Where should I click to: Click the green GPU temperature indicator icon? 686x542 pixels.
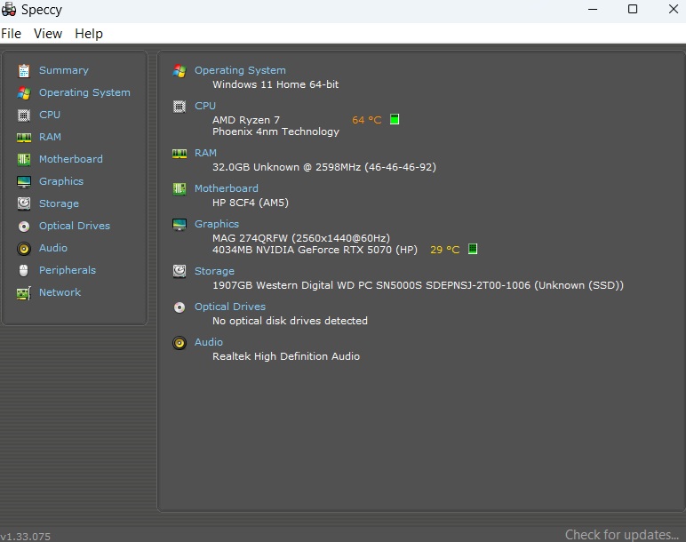pyautogui.click(x=473, y=249)
